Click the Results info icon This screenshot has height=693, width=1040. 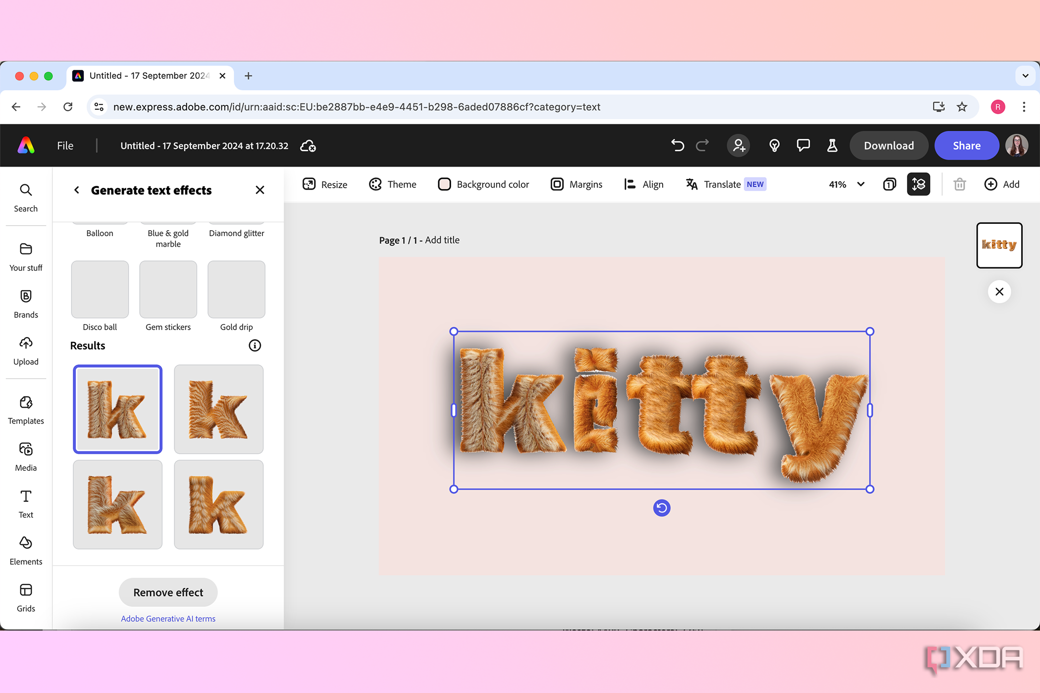(x=255, y=346)
